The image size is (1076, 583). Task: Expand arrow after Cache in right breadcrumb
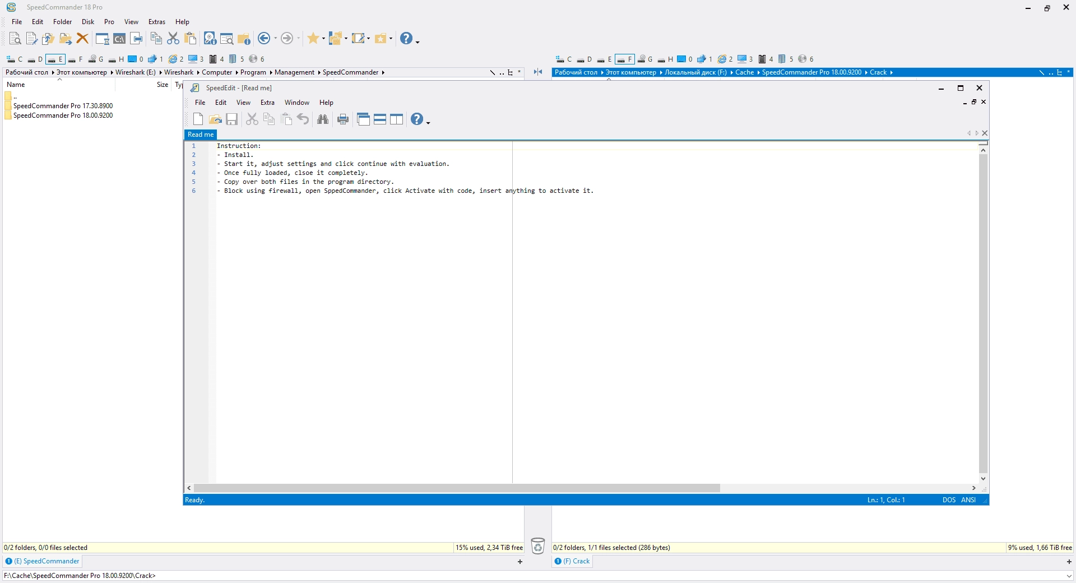pos(758,72)
